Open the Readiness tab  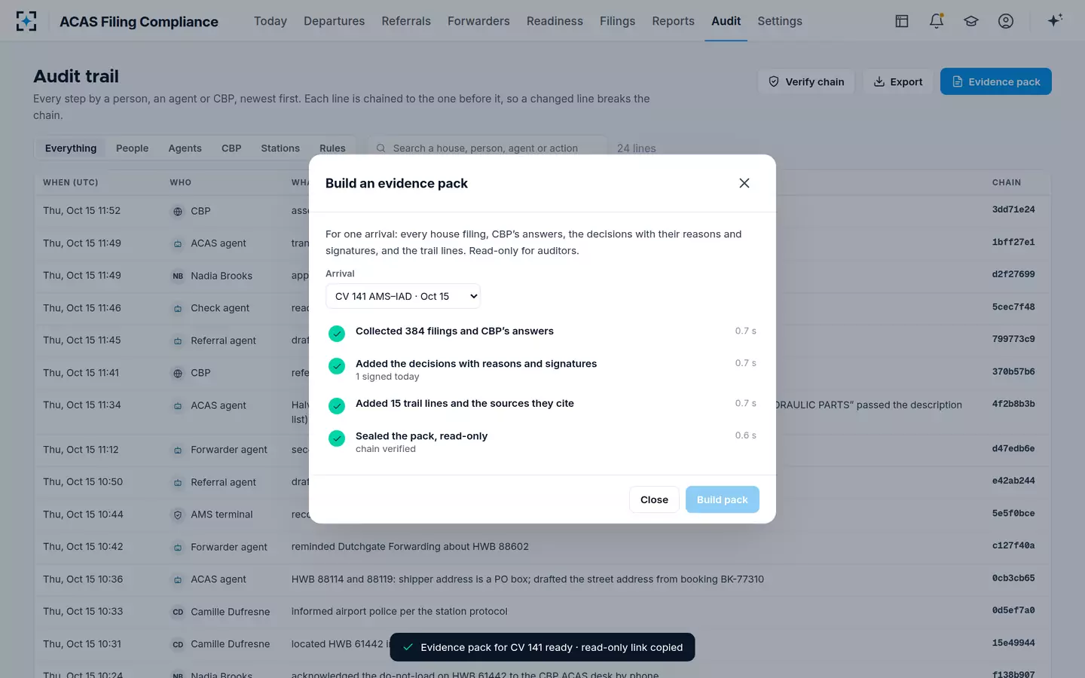[555, 21]
